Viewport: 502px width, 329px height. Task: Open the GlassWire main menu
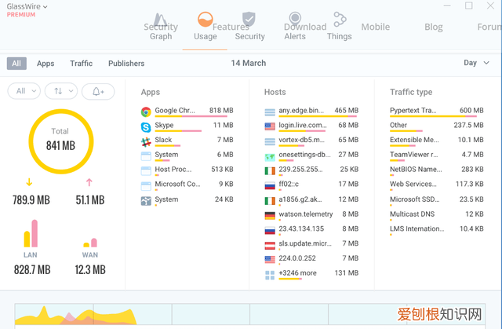[x=27, y=6]
